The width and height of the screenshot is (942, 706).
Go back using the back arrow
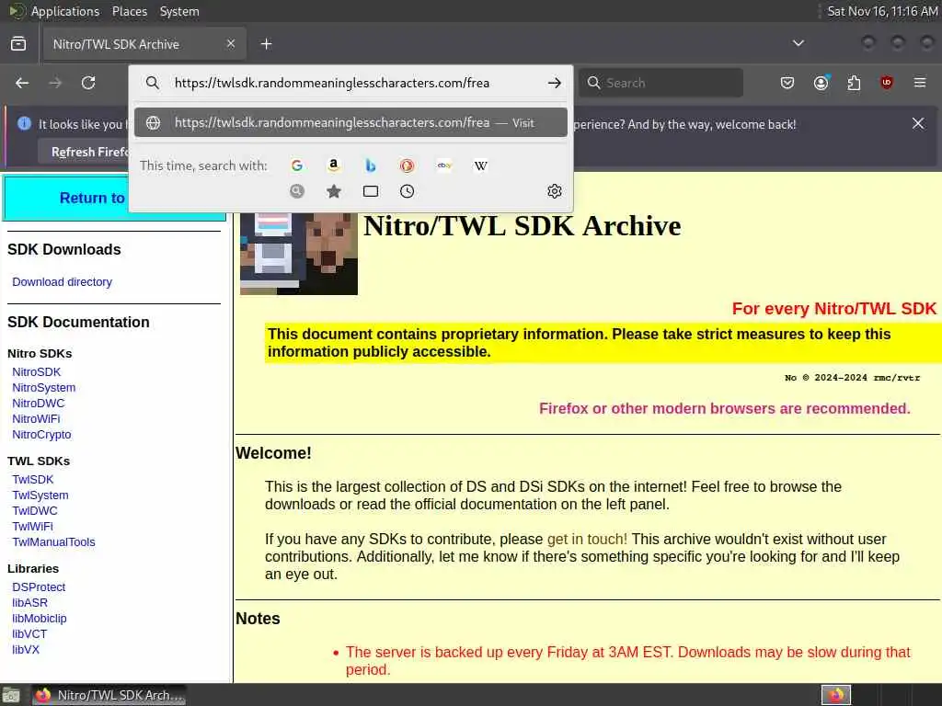(x=22, y=83)
